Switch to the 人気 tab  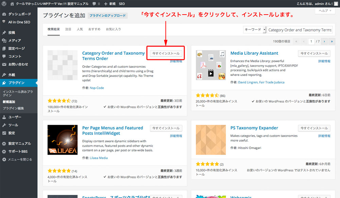(x=80, y=29)
